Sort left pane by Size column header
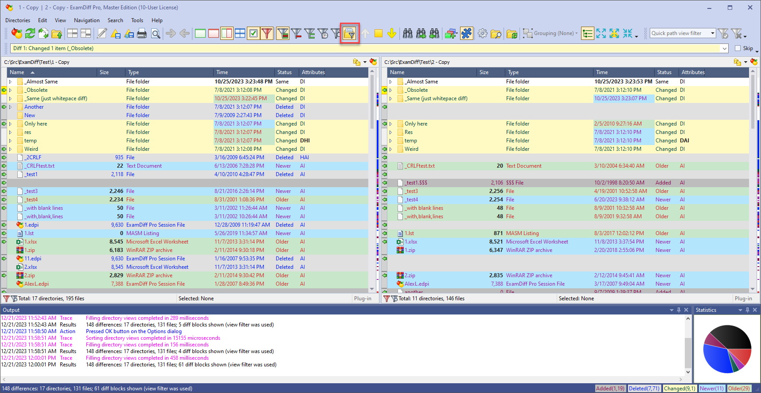The width and height of the screenshot is (761, 393). (x=111, y=72)
